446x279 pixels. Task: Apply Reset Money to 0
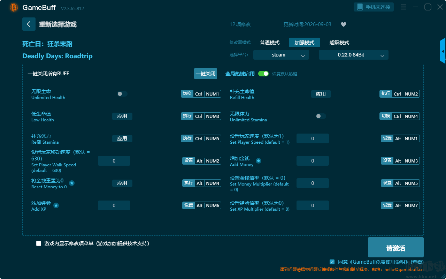coord(122,183)
